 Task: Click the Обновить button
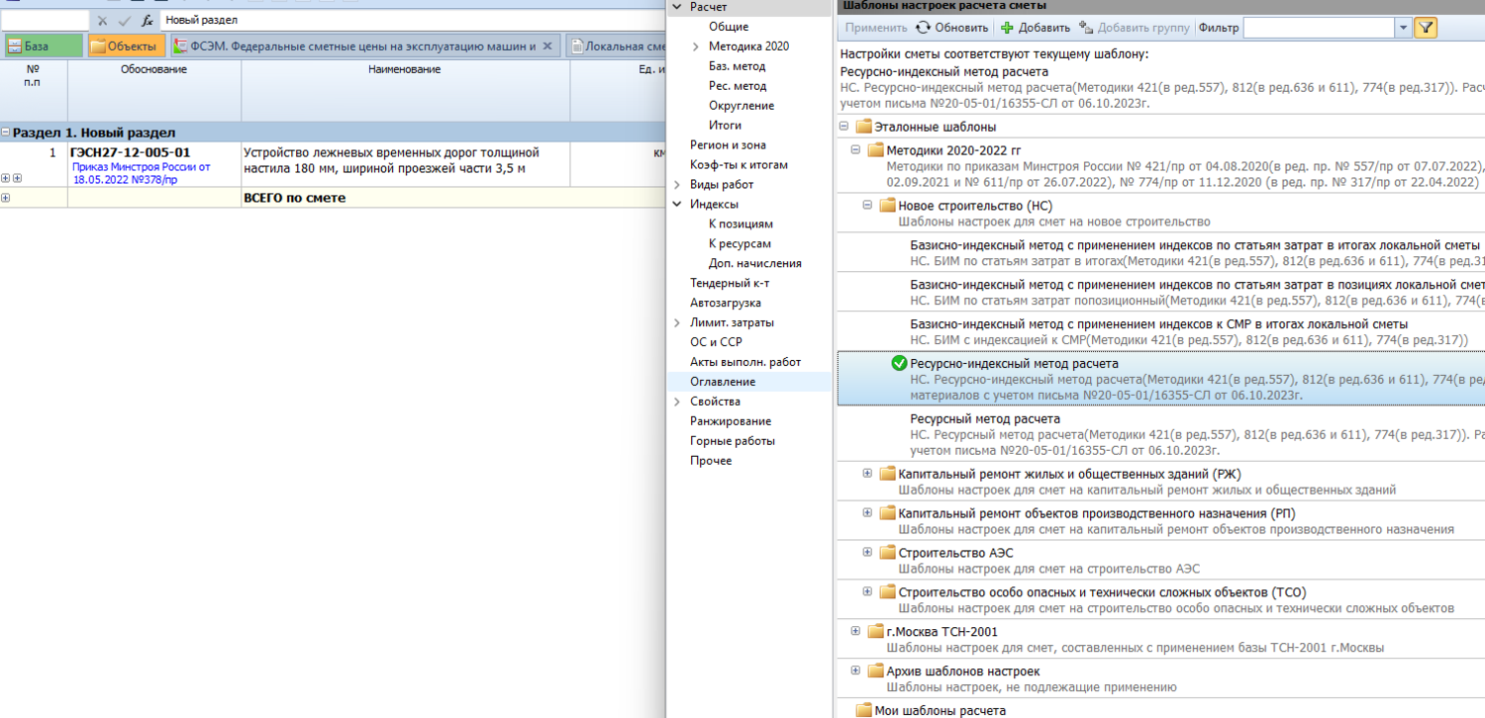951,28
